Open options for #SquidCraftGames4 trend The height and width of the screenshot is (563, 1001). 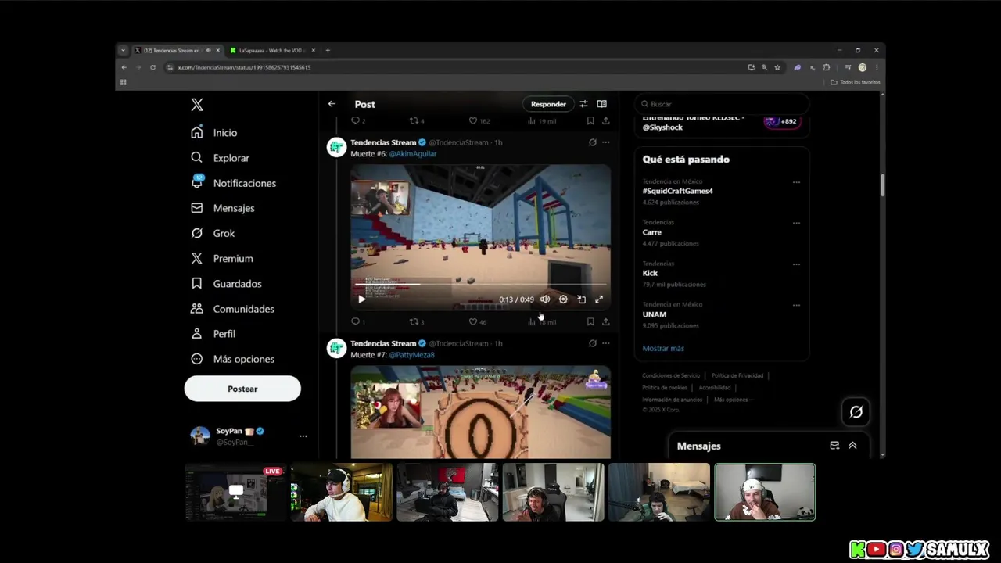click(796, 182)
